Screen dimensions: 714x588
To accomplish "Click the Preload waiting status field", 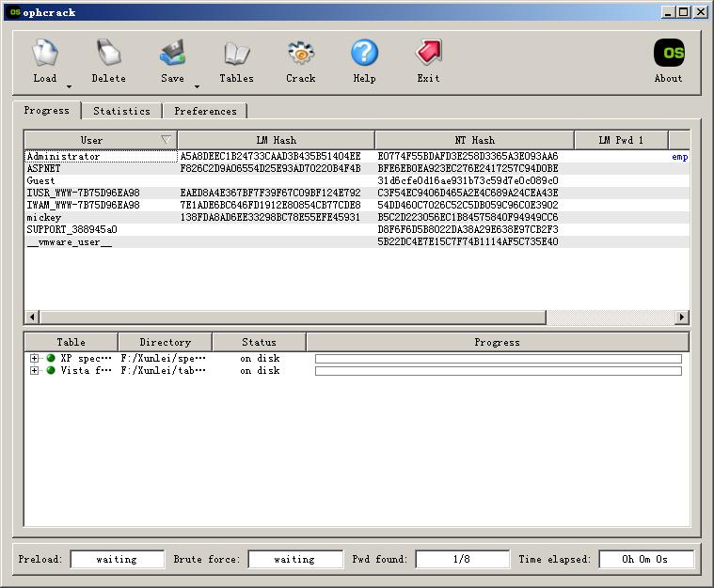I will coord(117,559).
